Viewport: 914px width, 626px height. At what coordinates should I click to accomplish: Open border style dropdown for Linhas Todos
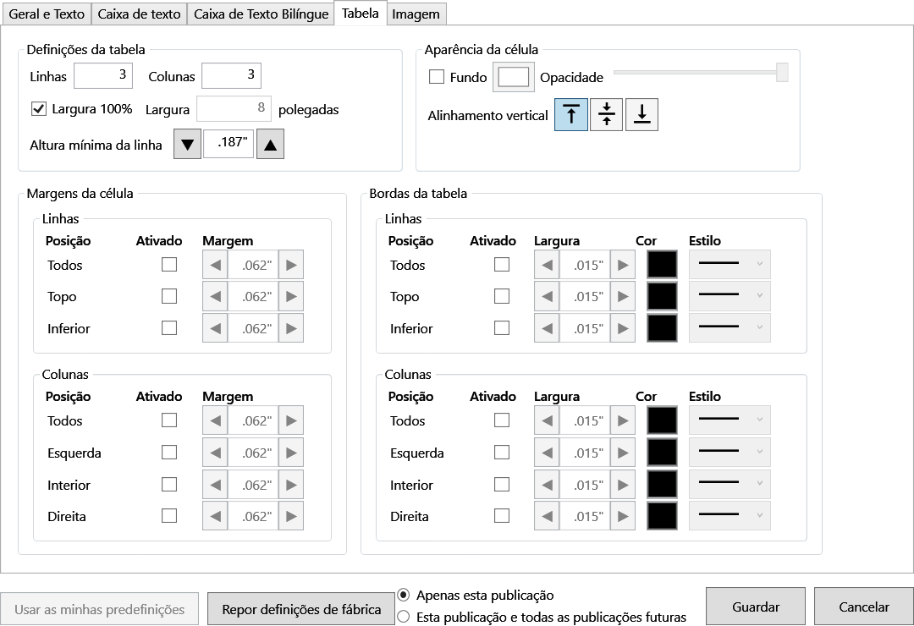click(730, 265)
